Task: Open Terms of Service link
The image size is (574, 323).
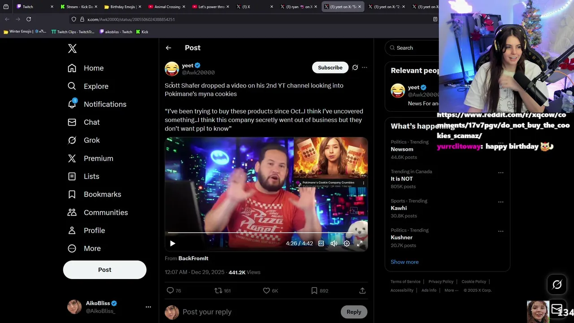Action: point(405,282)
